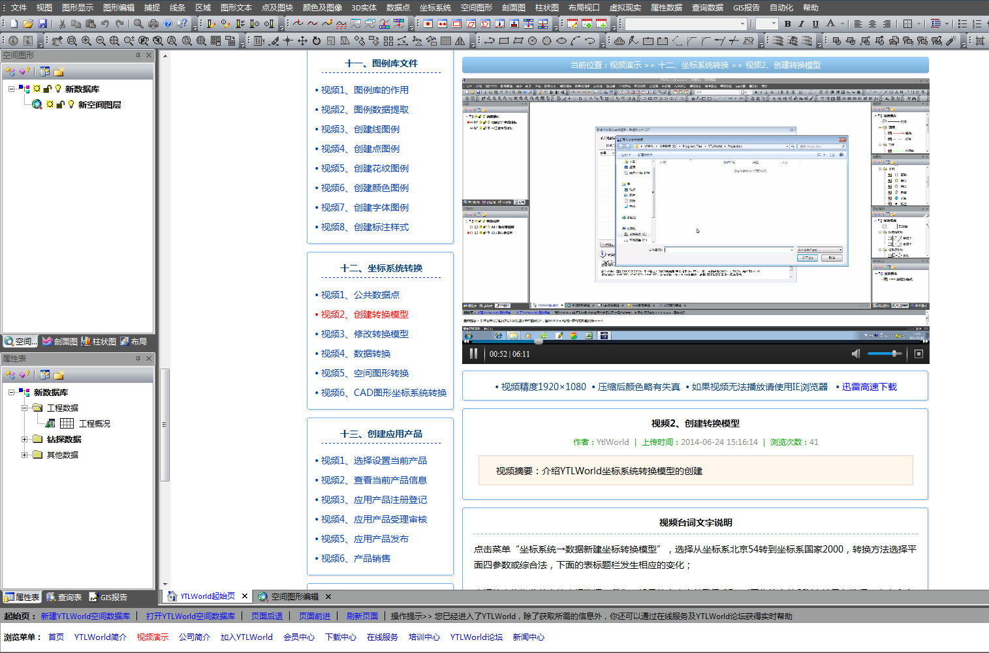The width and height of the screenshot is (989, 653).
Task: Collapse 新数据库 node in 属性表 tree
Action: point(11,392)
